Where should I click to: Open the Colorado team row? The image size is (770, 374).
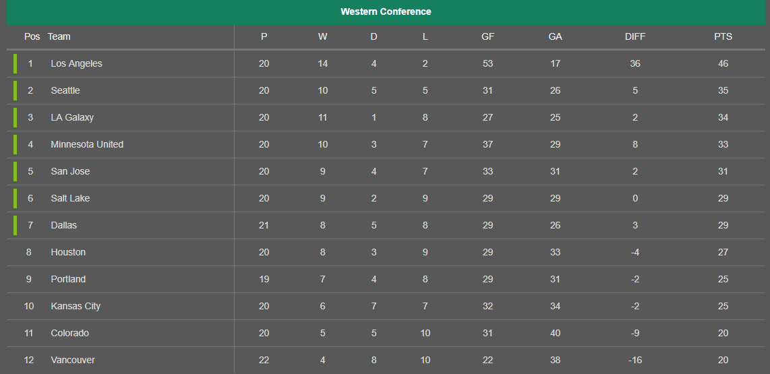coord(386,334)
